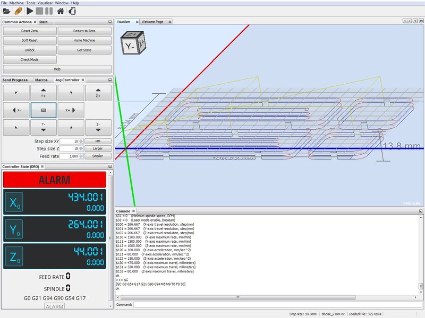The image size is (425, 318).
Task: Jog diagonally with the up-left arrow button
Action: [16, 93]
